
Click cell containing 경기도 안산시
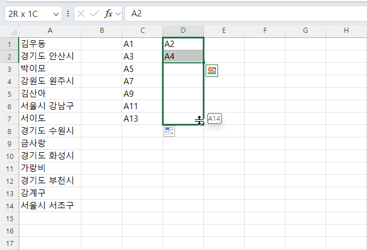pos(50,57)
